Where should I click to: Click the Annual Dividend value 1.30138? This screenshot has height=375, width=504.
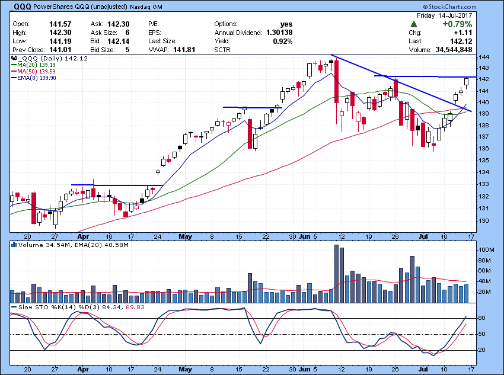pyautogui.click(x=279, y=33)
